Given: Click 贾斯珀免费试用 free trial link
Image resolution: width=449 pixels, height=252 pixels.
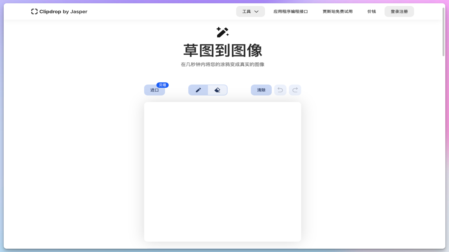Looking at the screenshot, I should pos(337,11).
